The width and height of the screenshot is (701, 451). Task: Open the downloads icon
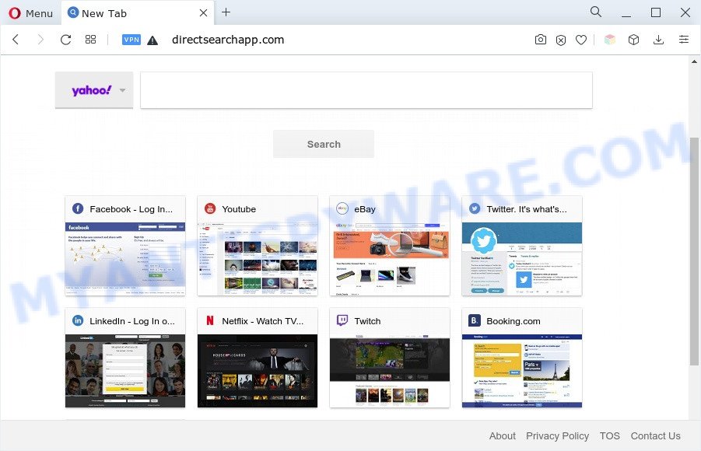(658, 40)
